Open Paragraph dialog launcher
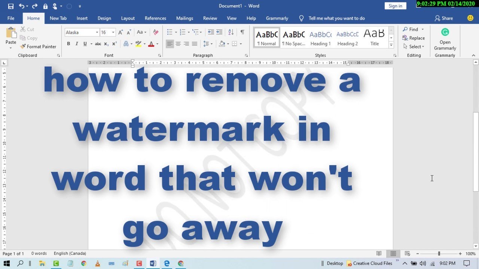Viewport: 479px width, 269px height. pos(246,55)
